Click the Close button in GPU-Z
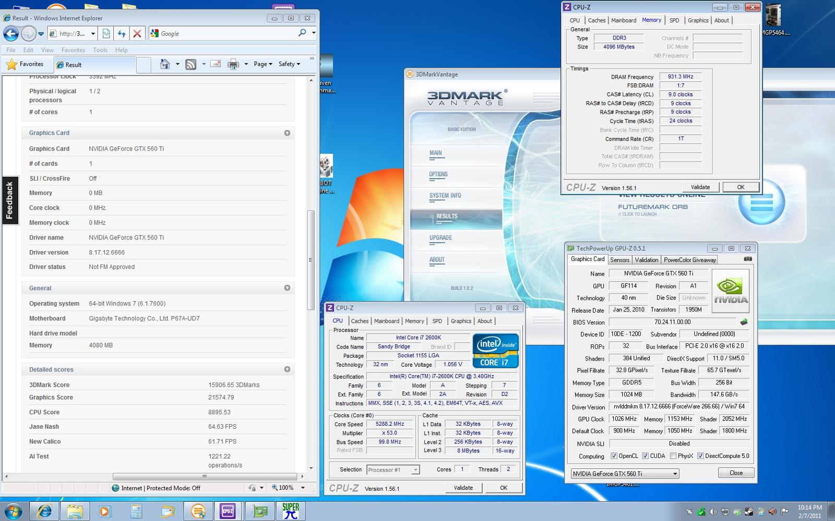The height and width of the screenshot is (521, 835). (x=736, y=473)
